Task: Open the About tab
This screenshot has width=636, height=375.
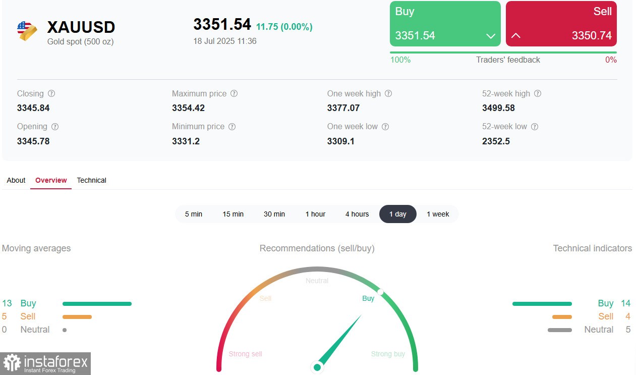Action: pyautogui.click(x=16, y=180)
